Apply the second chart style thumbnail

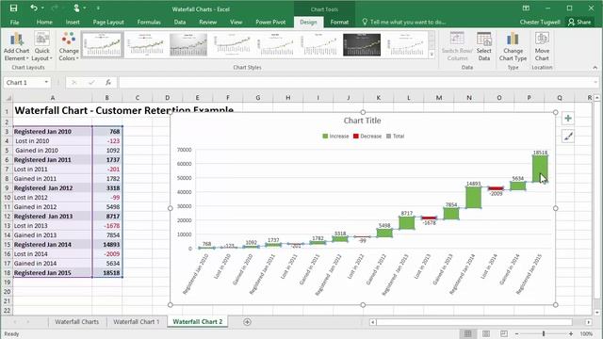145,44
